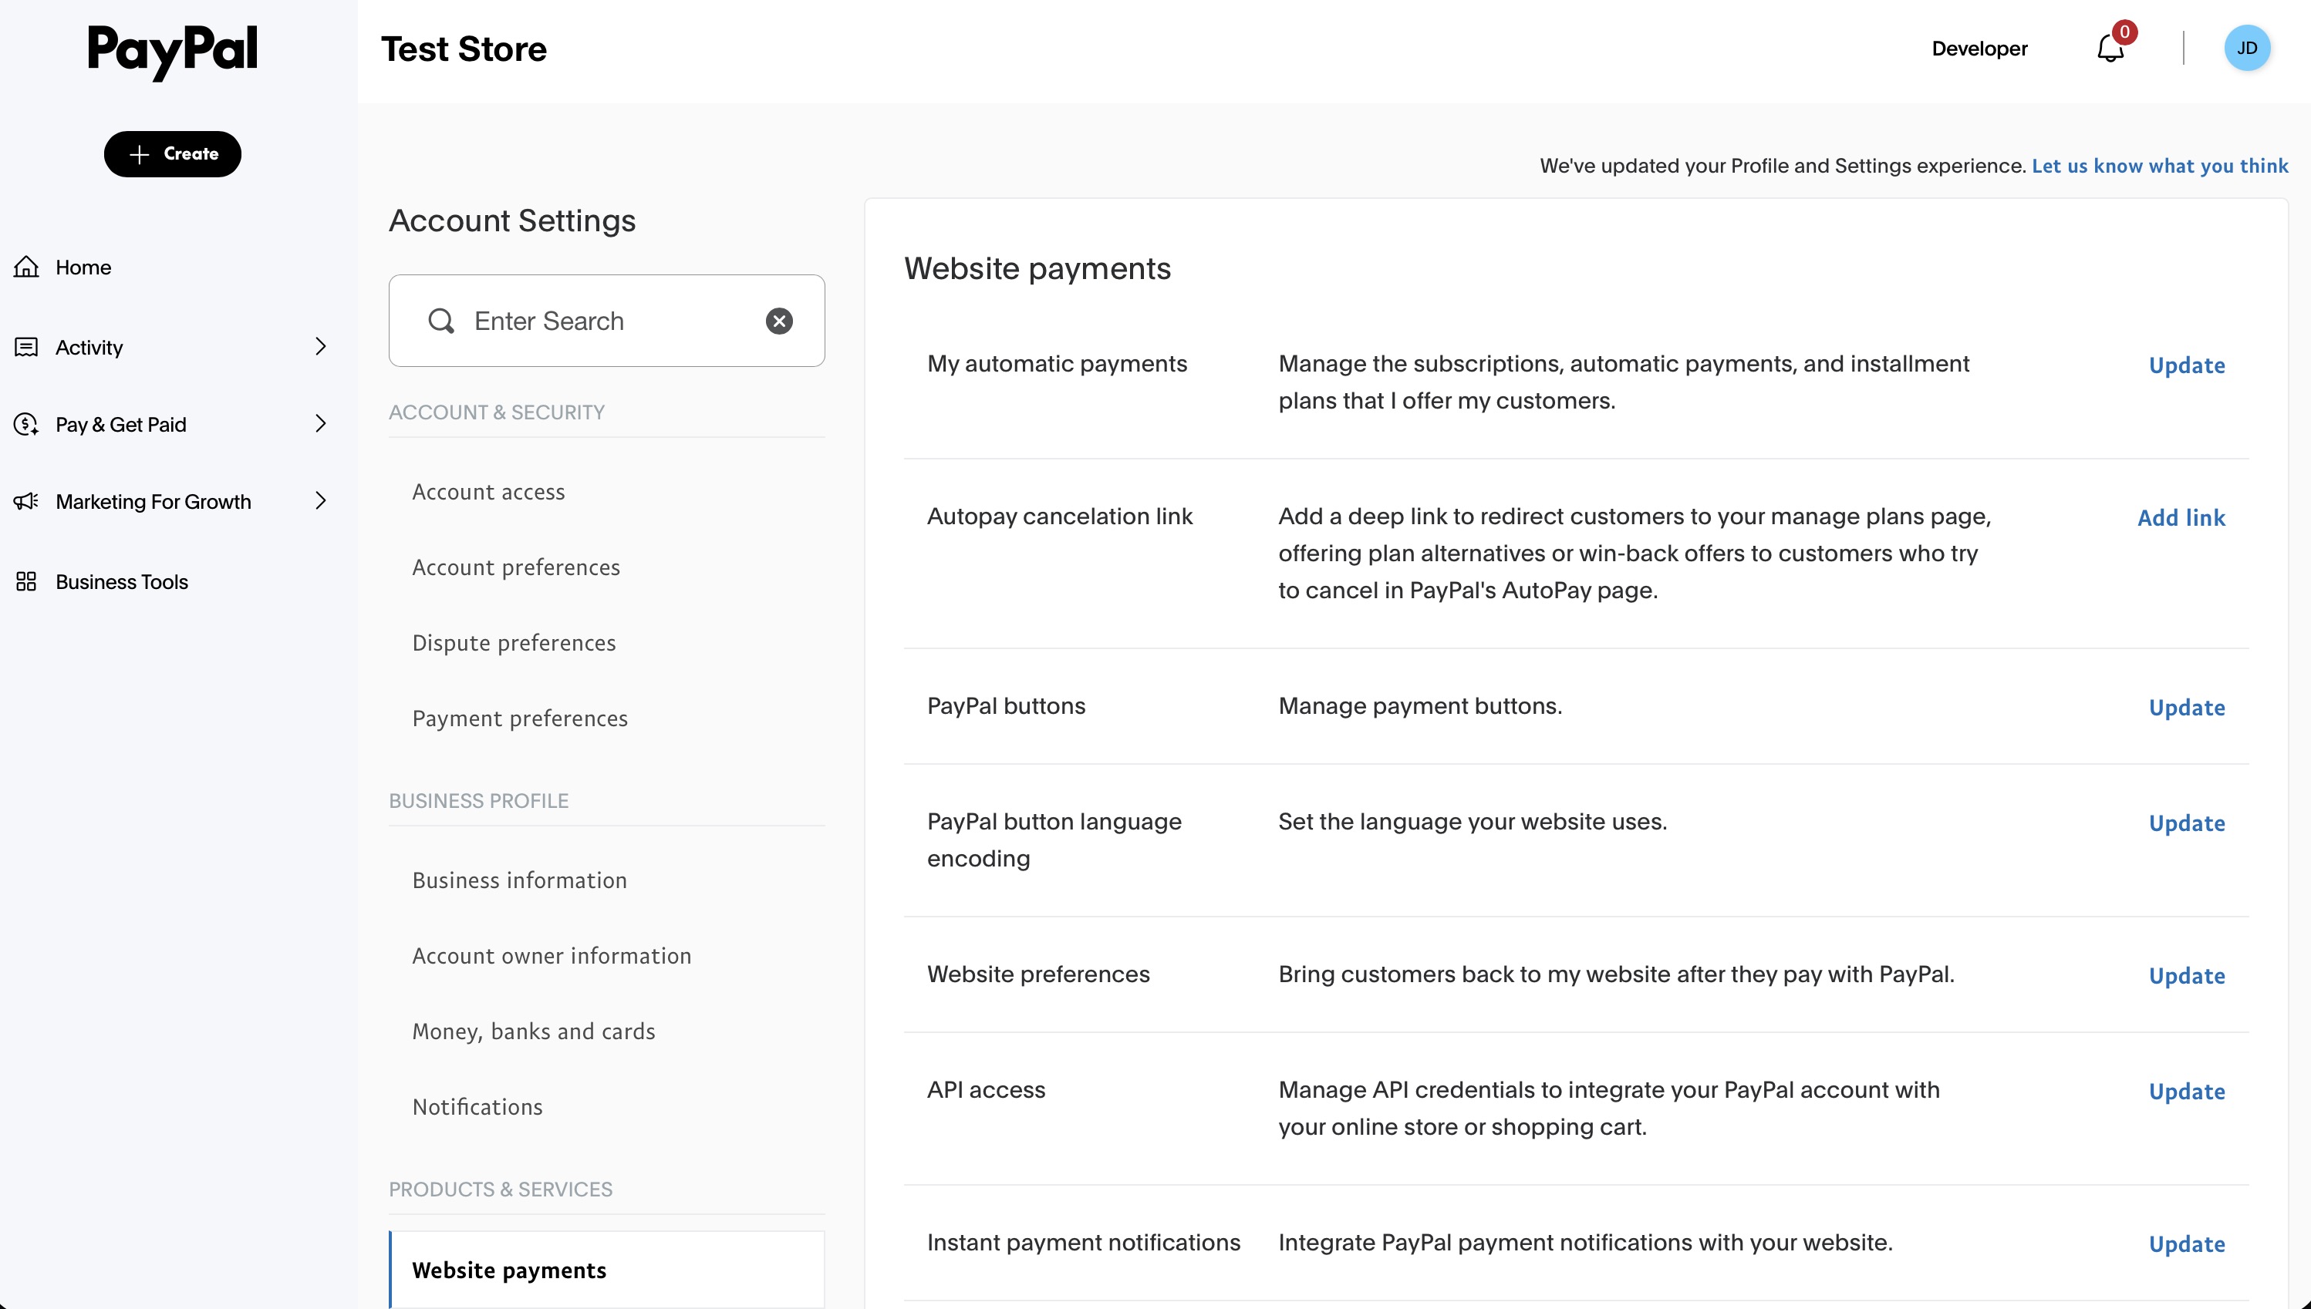This screenshot has height=1309, width=2311.
Task: Clear the search with the X icon
Action: point(779,321)
